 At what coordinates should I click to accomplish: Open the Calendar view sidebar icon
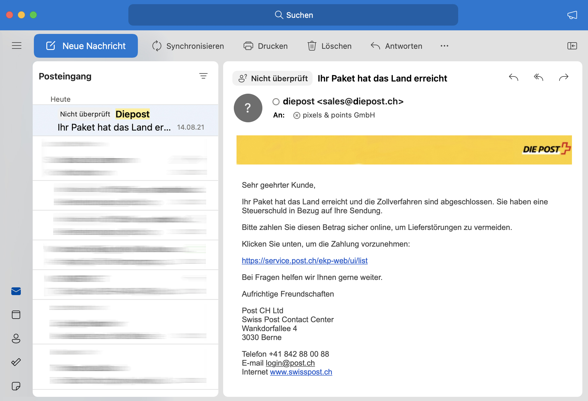(16, 315)
